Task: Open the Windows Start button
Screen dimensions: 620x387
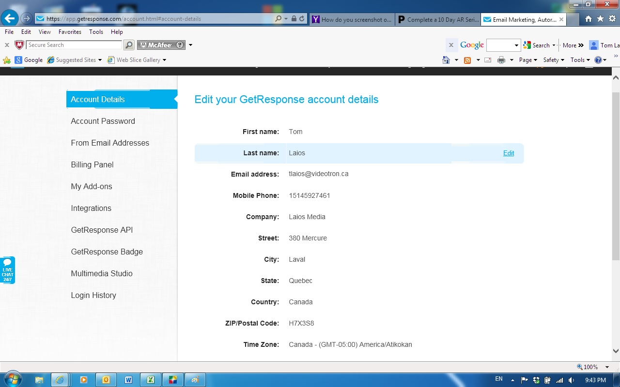Action: coord(13,379)
